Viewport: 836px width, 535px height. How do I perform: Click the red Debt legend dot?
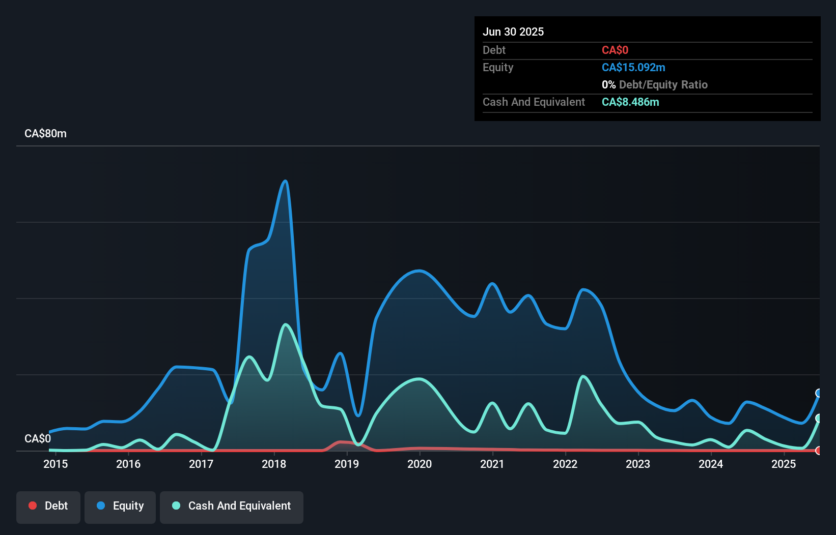(x=33, y=506)
